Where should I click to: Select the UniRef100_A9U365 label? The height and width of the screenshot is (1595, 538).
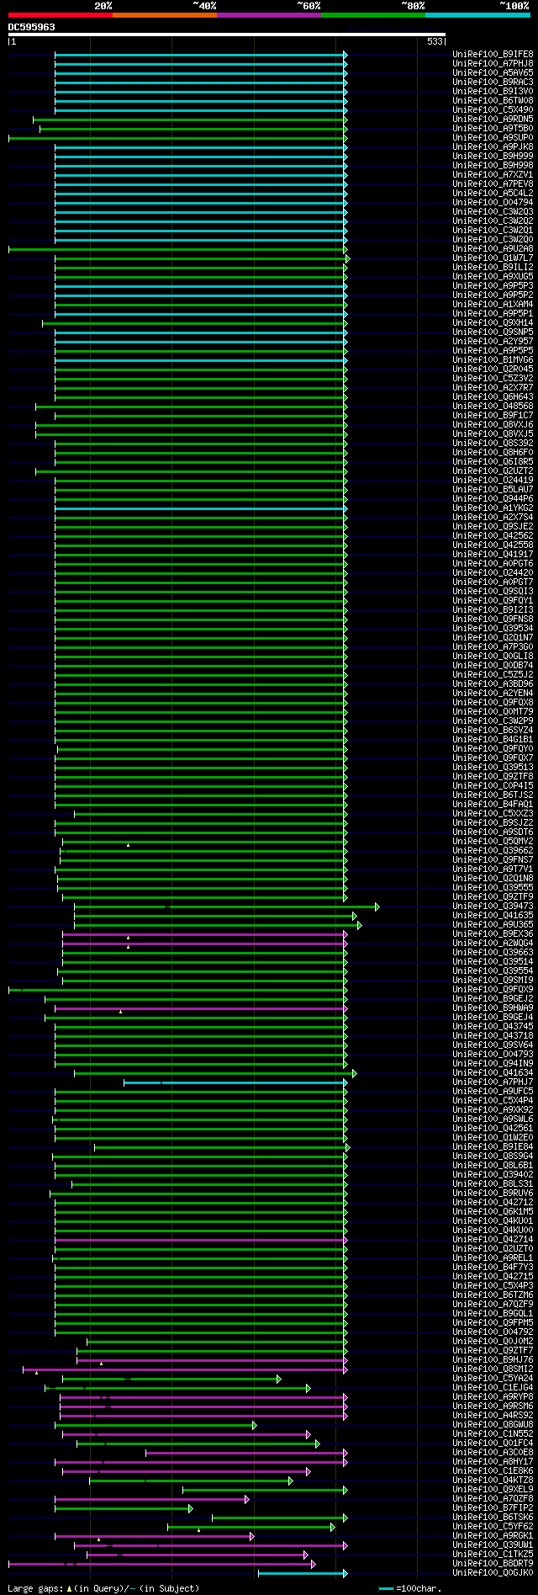(493, 924)
